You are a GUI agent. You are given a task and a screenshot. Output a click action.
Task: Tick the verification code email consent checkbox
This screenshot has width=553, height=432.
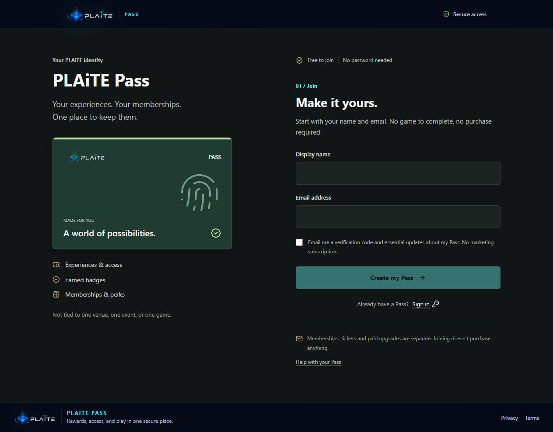299,242
